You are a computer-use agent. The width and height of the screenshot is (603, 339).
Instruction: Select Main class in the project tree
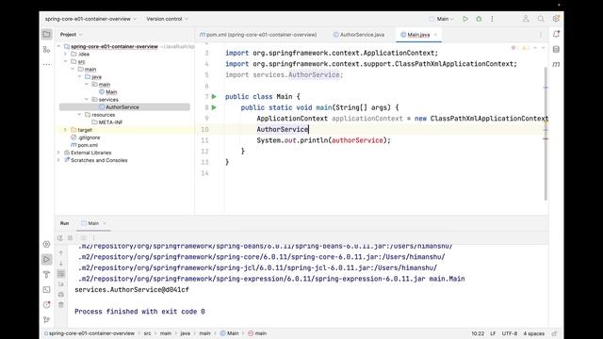pyautogui.click(x=111, y=92)
